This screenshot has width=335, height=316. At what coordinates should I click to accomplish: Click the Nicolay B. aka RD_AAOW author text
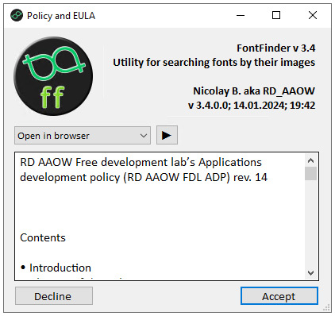[x=254, y=91]
